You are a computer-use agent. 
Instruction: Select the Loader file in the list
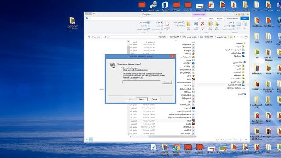[190, 124]
